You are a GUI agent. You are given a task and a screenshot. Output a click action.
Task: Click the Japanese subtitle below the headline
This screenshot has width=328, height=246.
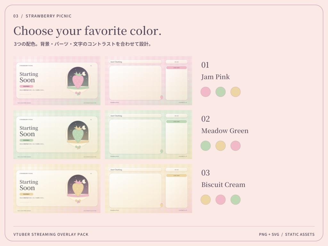coord(83,44)
